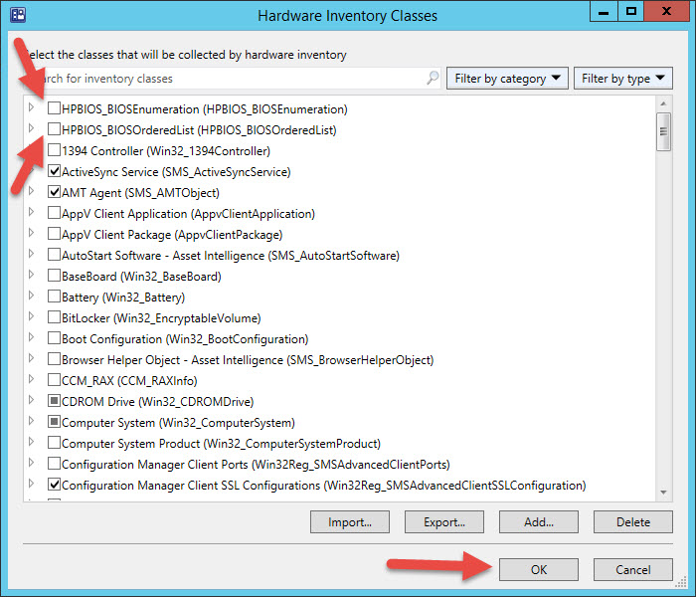Viewport: 696px width, 597px height.
Task: Open the Filter by category dropdown
Action: (508, 79)
